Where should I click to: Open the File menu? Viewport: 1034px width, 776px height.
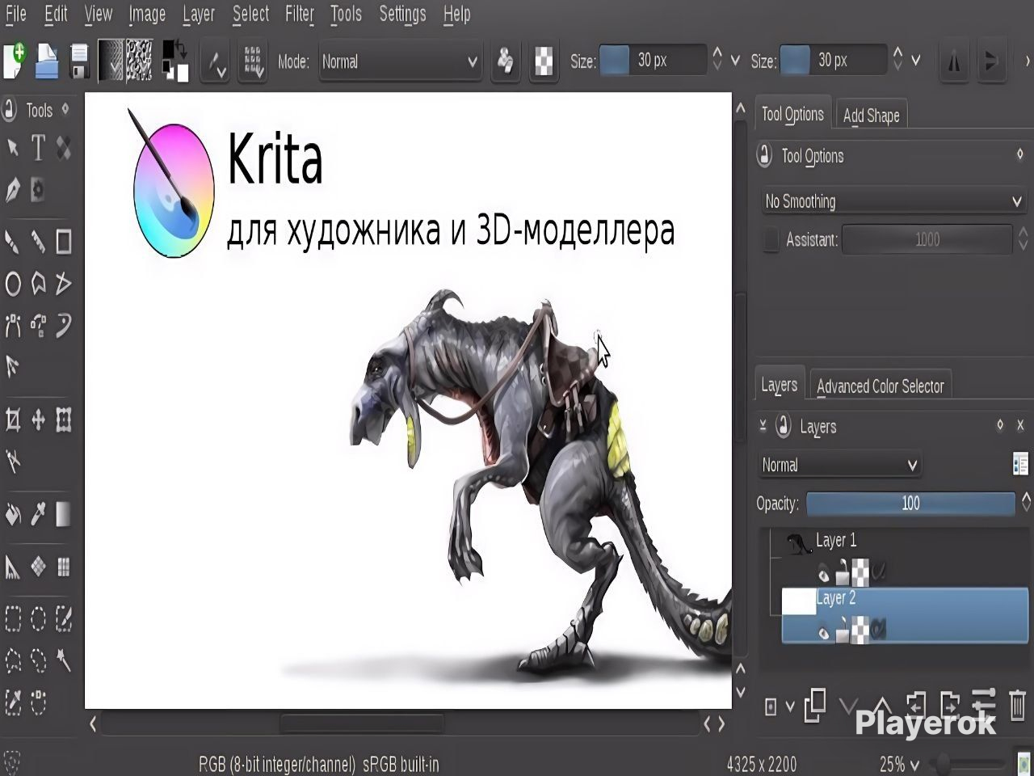16,14
